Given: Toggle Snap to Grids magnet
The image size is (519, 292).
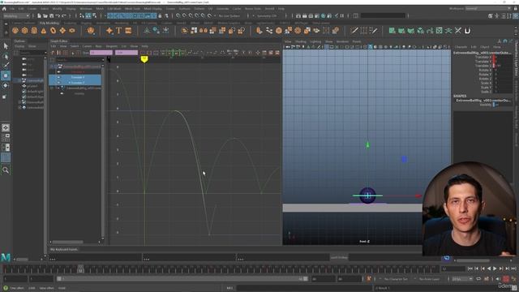Looking at the screenshot, I should (x=178, y=15).
